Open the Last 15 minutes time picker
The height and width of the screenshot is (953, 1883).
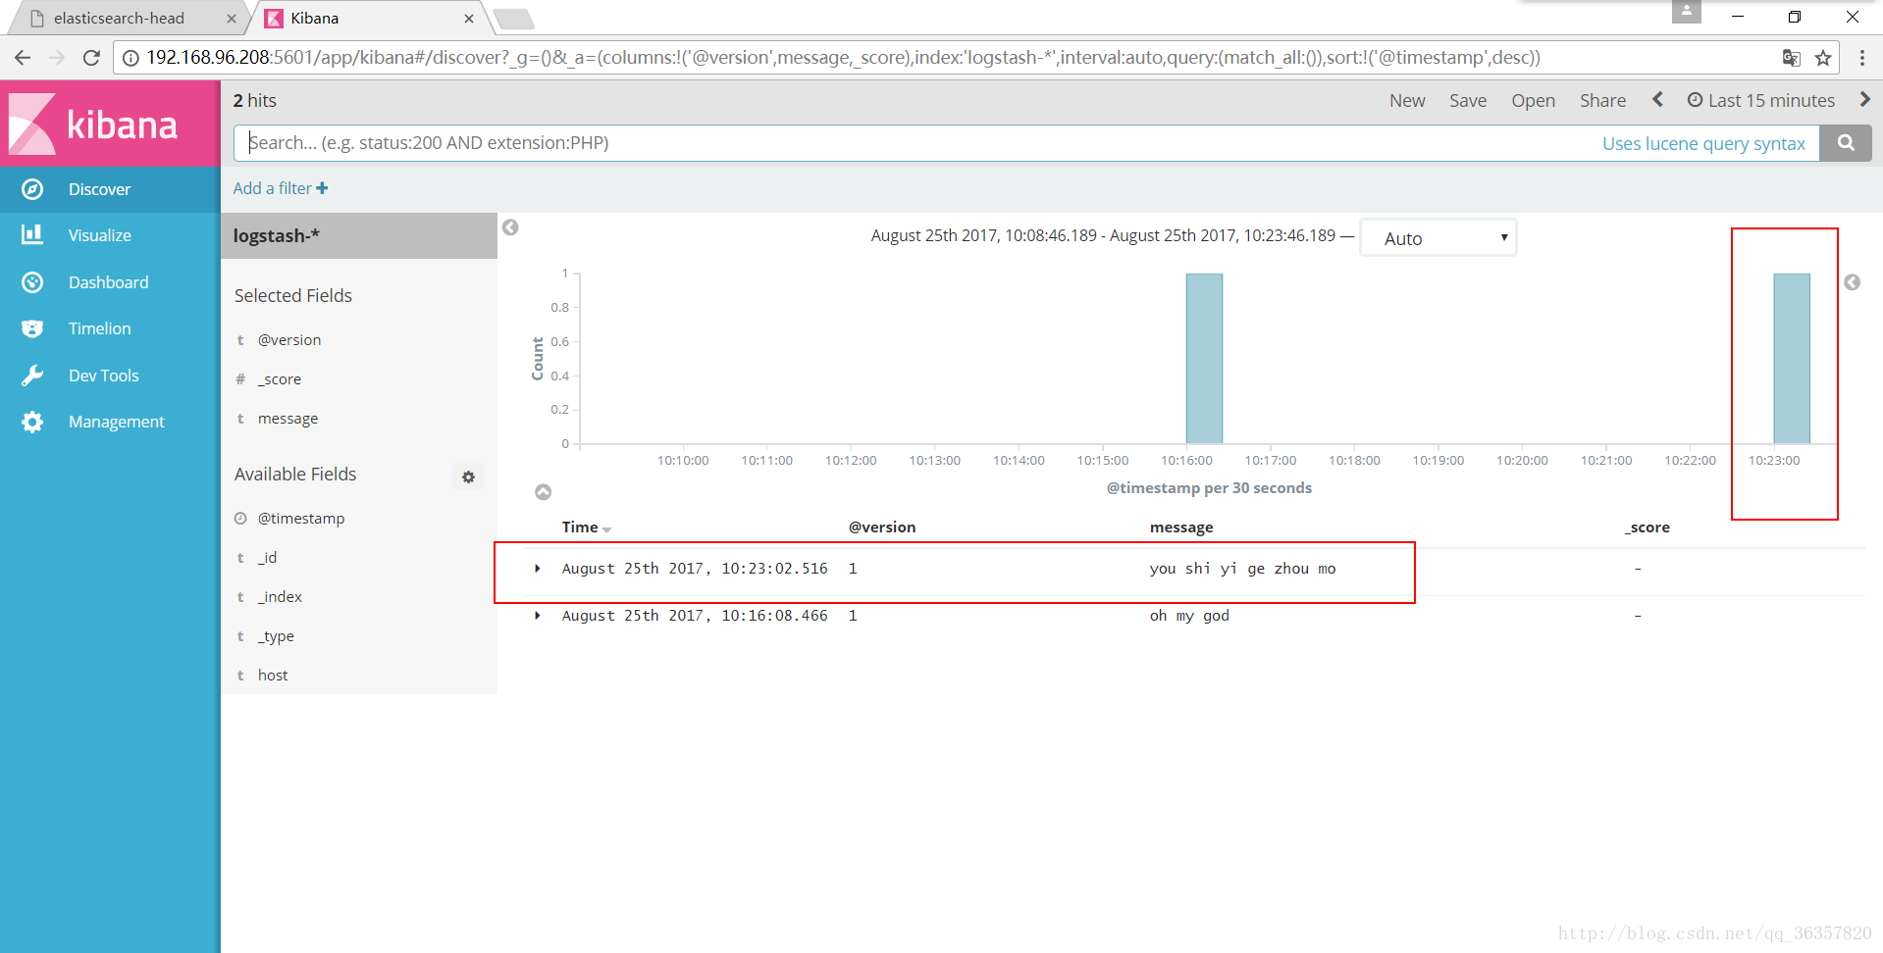point(1761,100)
